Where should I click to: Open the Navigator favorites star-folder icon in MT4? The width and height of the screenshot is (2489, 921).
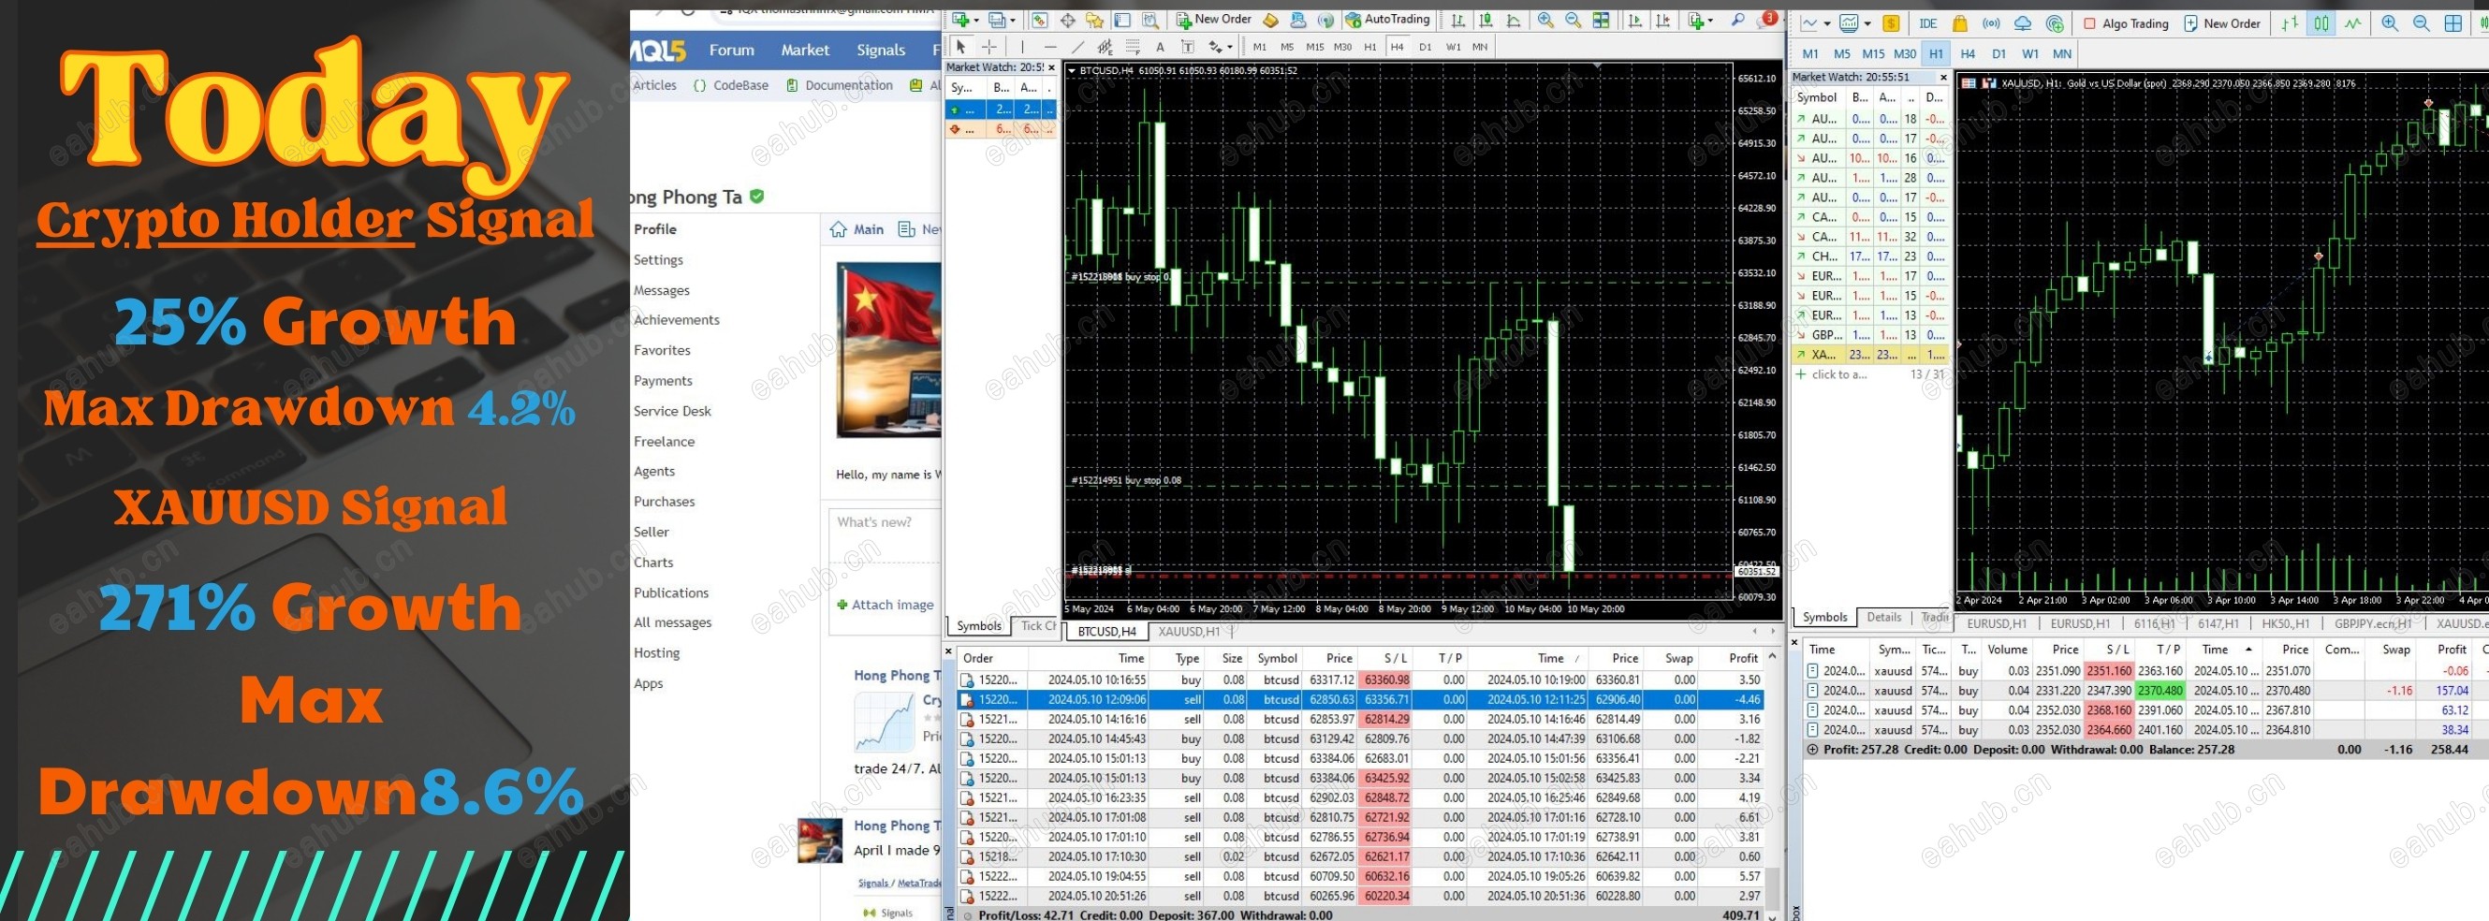(x=1095, y=20)
